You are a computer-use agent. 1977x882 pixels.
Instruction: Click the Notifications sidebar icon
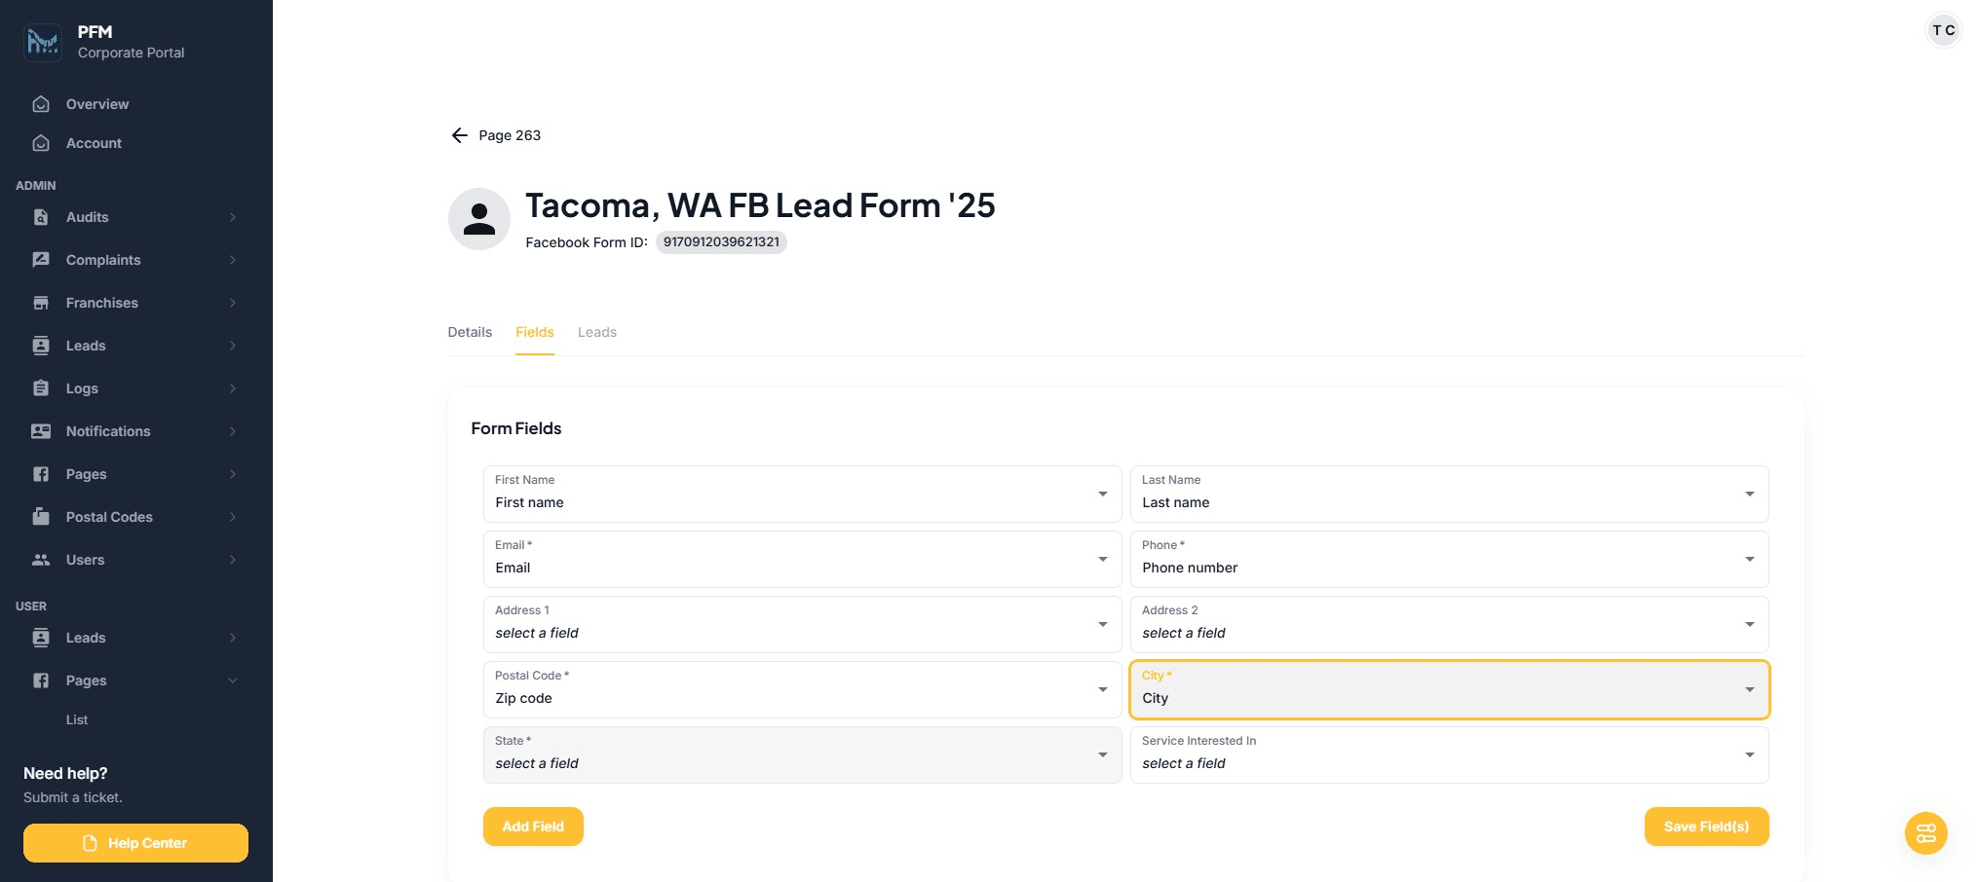(x=41, y=431)
